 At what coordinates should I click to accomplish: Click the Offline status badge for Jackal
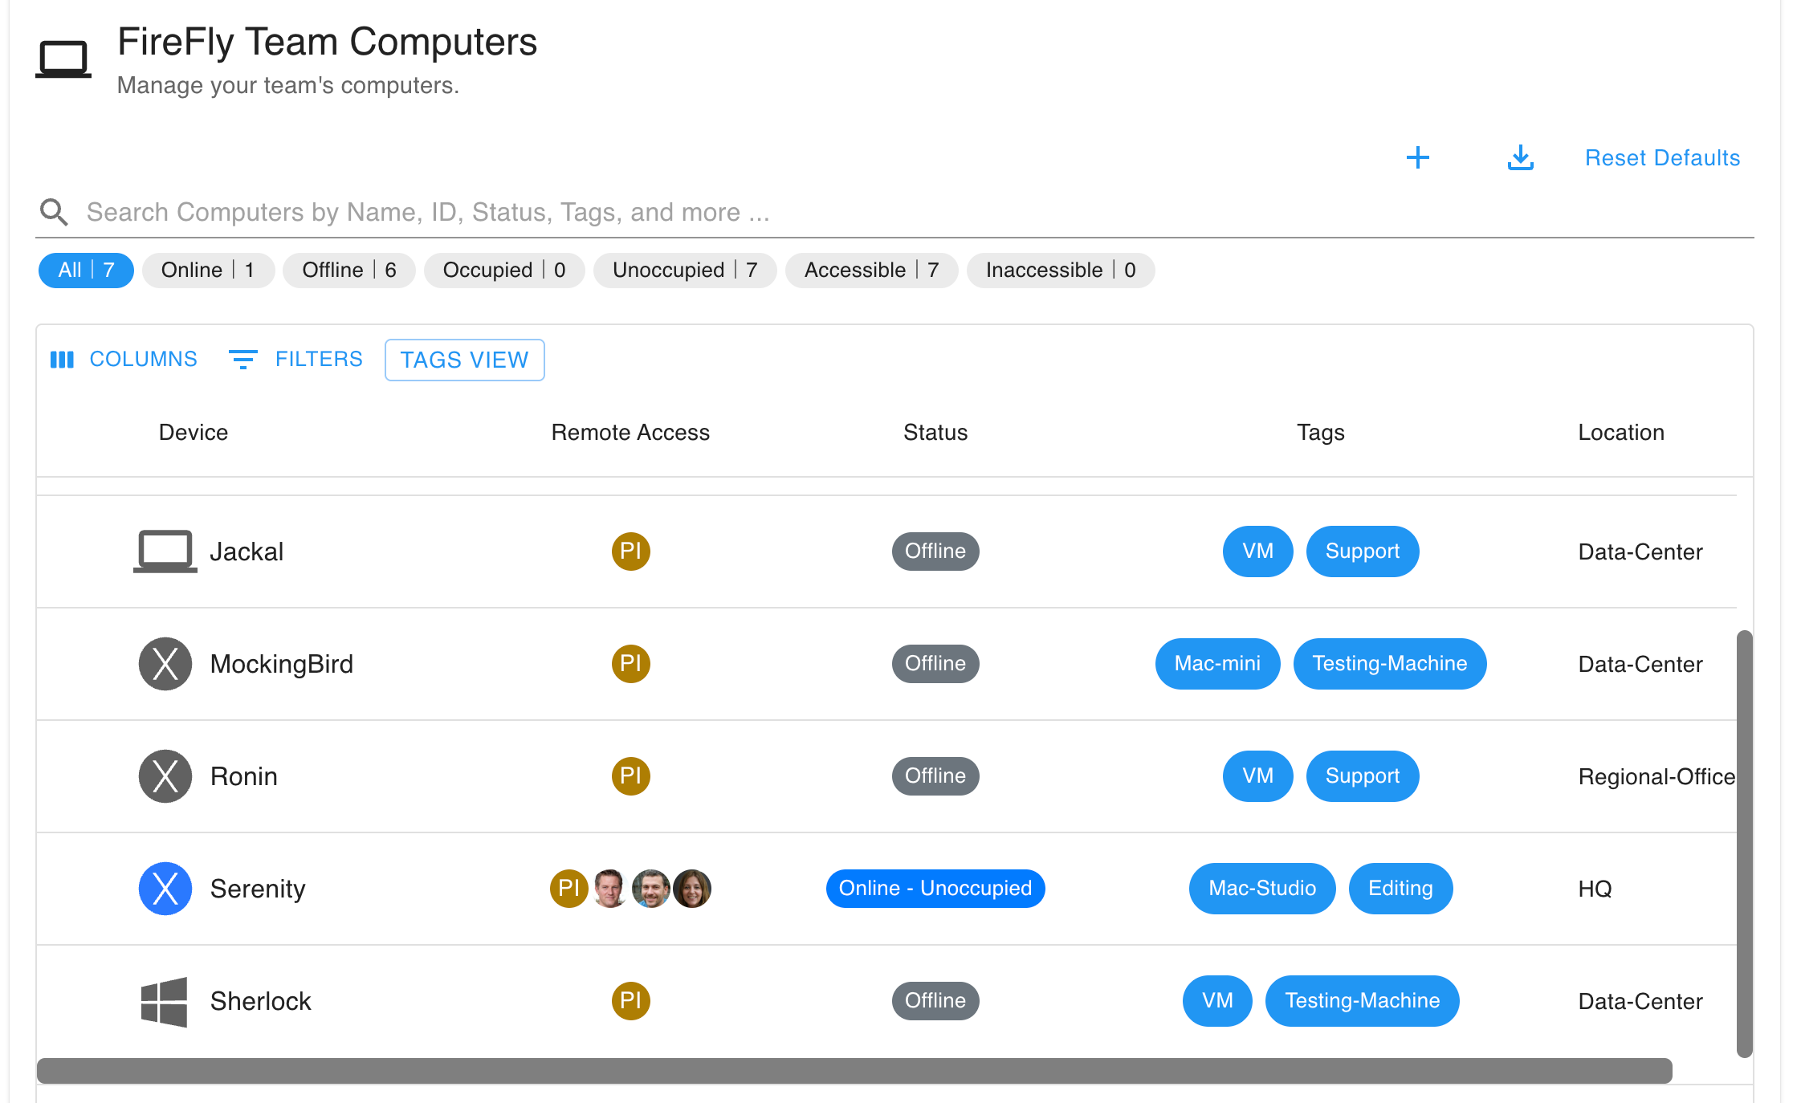935,551
